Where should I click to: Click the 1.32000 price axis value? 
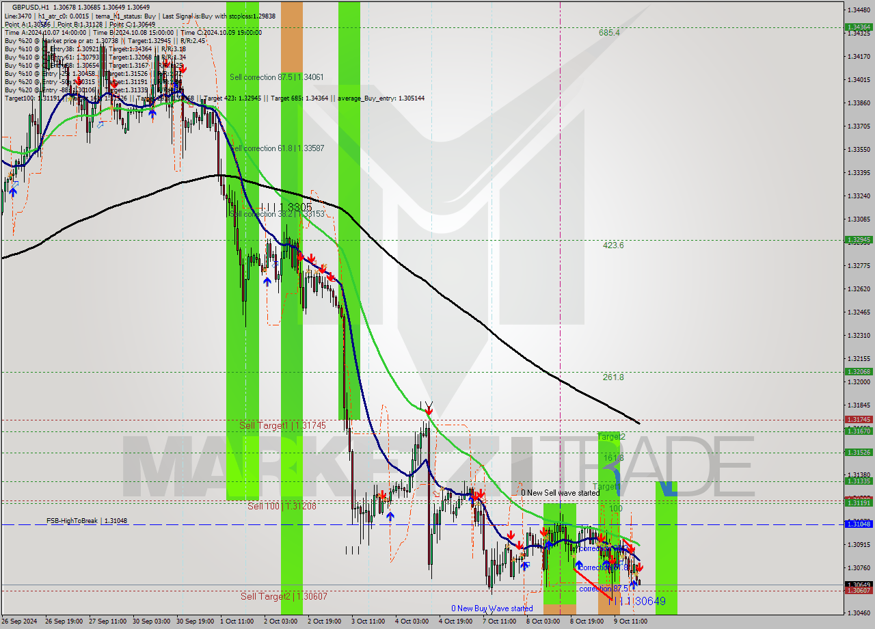(859, 382)
